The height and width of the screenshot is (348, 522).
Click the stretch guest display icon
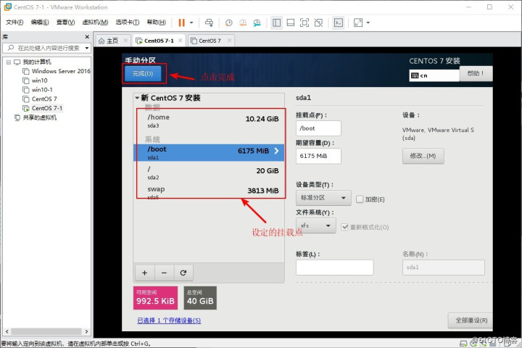[x=358, y=22]
